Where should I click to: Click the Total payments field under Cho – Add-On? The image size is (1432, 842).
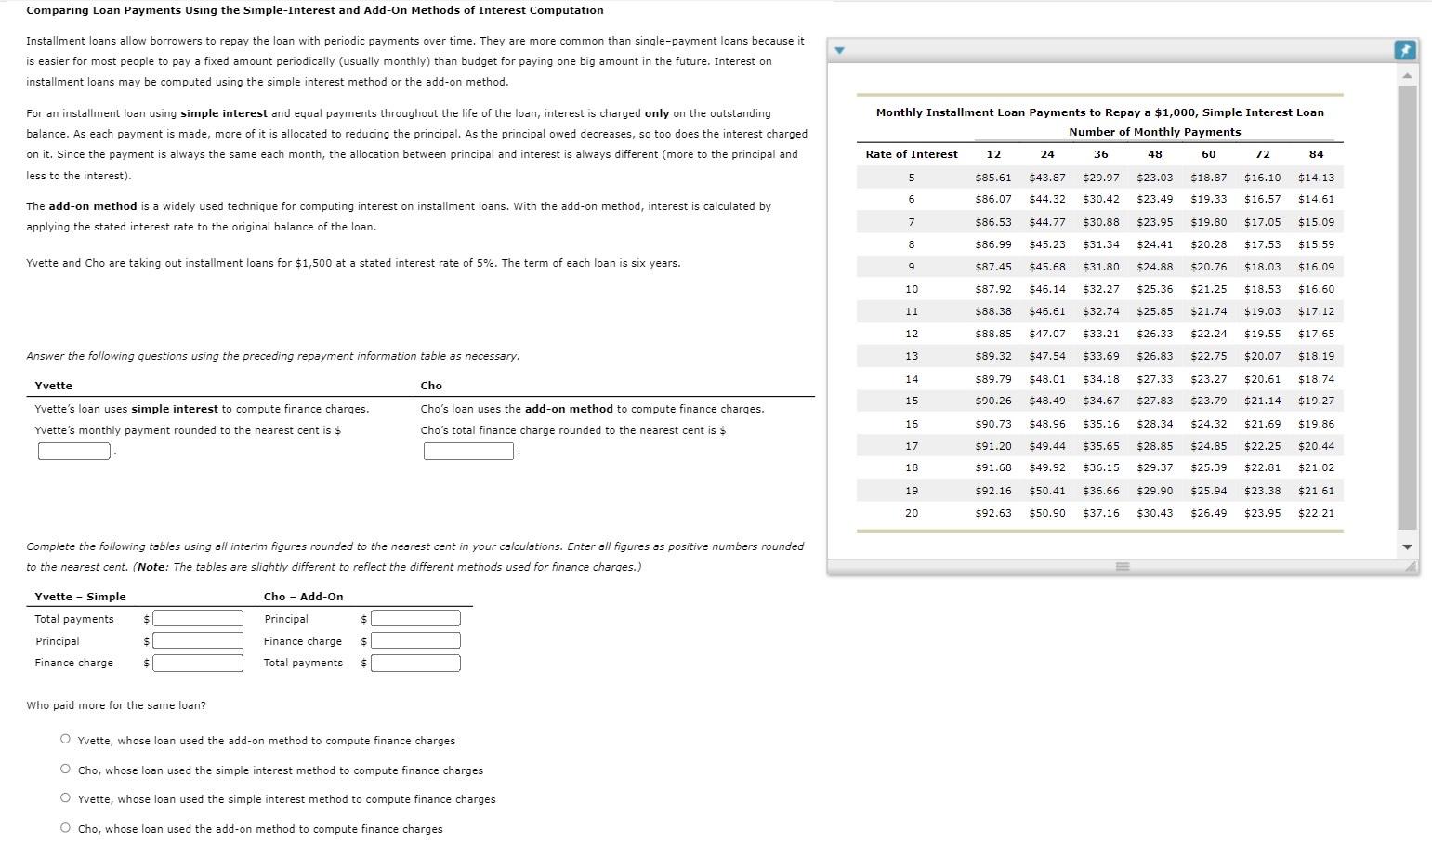coord(414,663)
